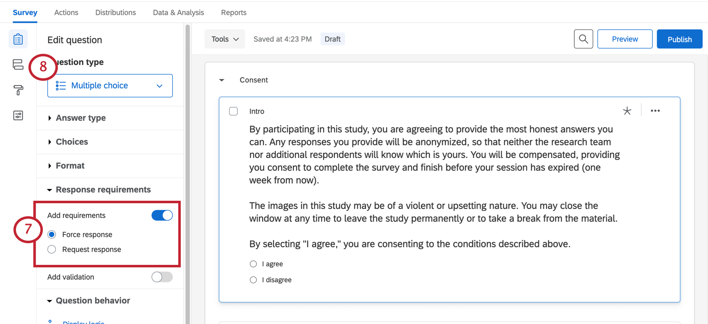This screenshot has height=324, width=708.
Task: Open the three-dot menu on Intro question
Action: click(655, 111)
